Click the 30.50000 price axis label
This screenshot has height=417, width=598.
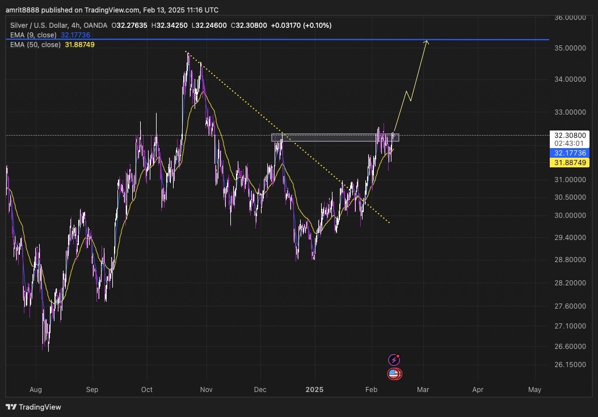[x=570, y=197]
